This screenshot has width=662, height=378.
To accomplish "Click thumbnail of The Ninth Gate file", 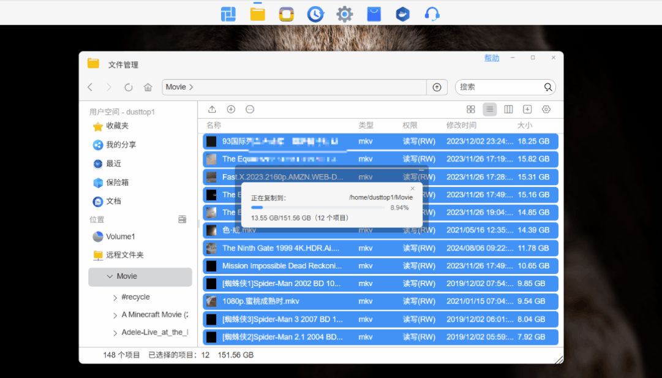I will pyautogui.click(x=211, y=248).
